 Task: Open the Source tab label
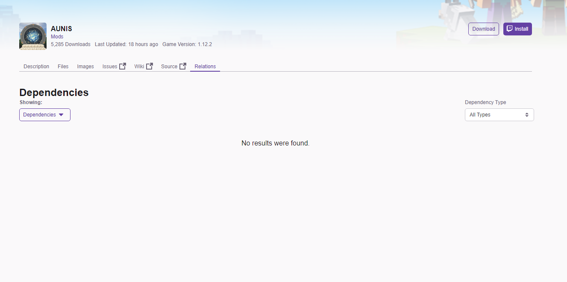(169, 67)
